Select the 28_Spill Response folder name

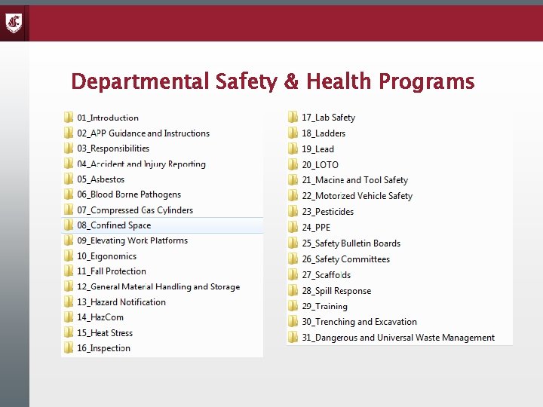click(336, 291)
